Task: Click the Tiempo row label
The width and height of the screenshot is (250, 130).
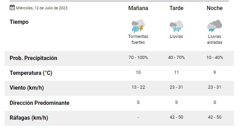Action: point(19,22)
